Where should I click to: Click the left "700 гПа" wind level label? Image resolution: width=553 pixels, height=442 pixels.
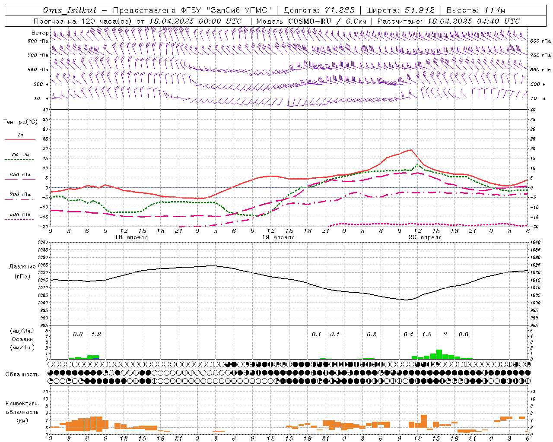click(x=38, y=55)
